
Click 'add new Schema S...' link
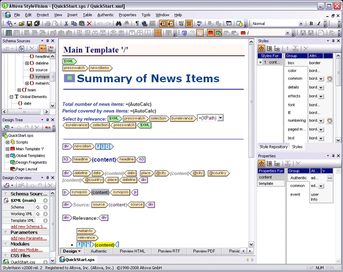click(29, 226)
